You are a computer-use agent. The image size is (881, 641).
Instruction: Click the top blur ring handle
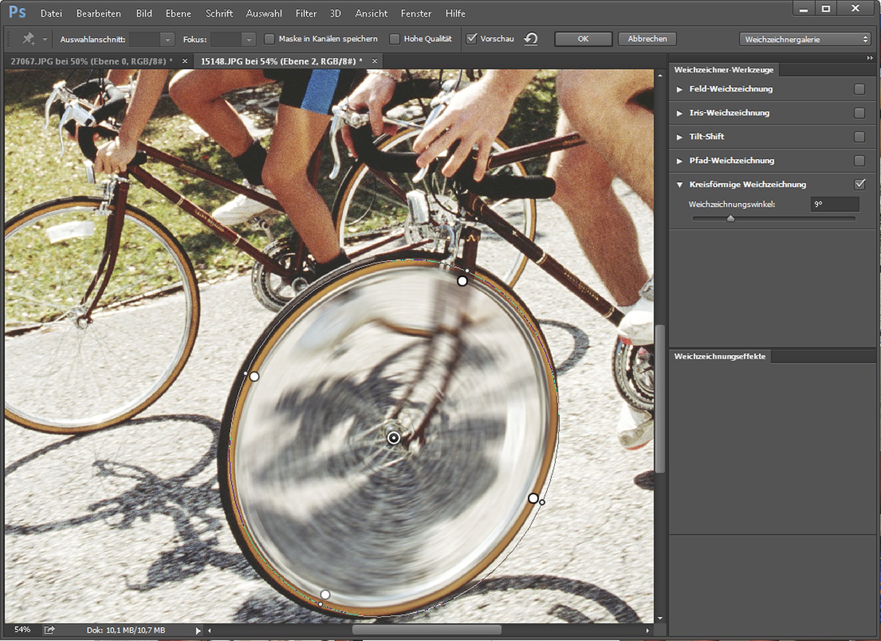[x=462, y=281]
